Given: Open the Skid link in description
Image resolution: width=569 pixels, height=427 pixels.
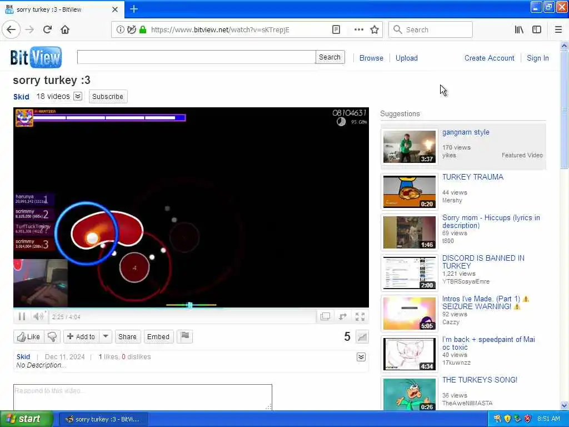Looking at the screenshot, I should [23, 357].
